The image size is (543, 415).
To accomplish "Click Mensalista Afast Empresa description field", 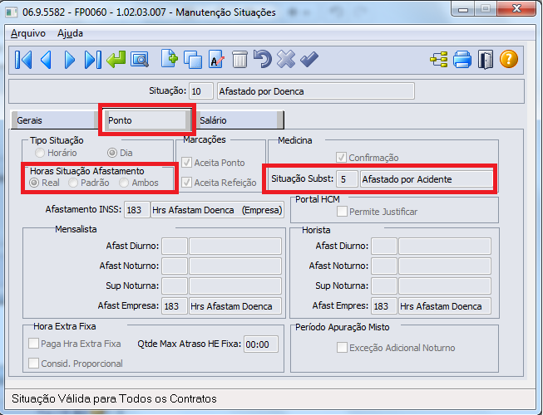I will (235, 305).
